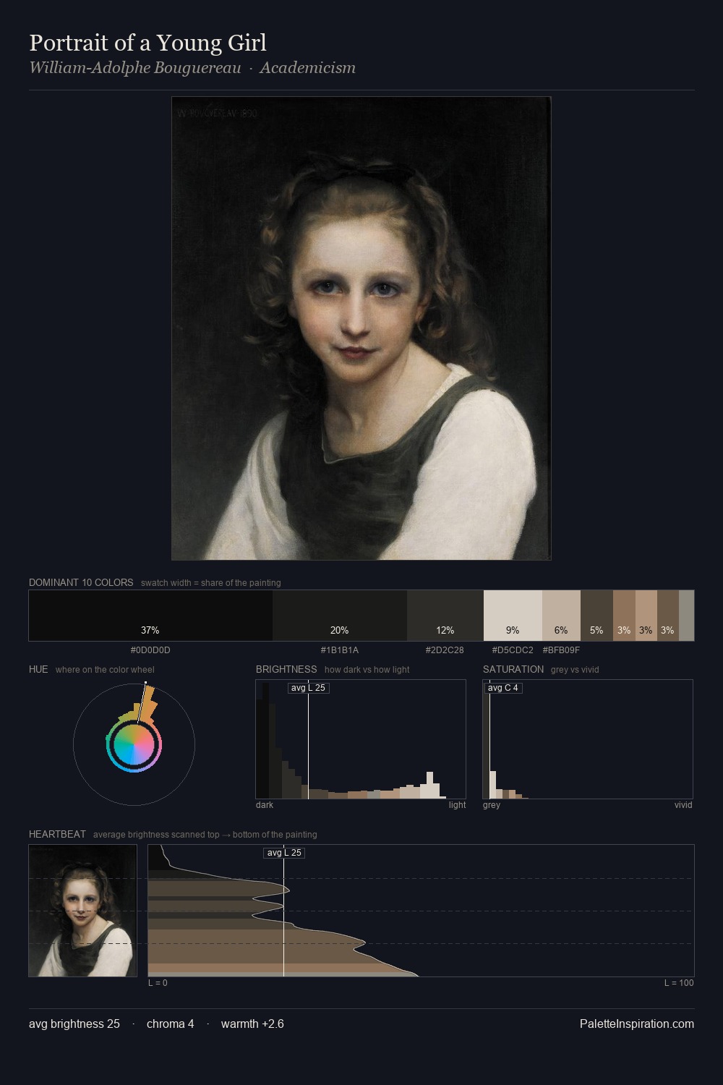Click the 'avg L 25' label in Brightness chart
This screenshot has height=1085, width=723.
(308, 688)
